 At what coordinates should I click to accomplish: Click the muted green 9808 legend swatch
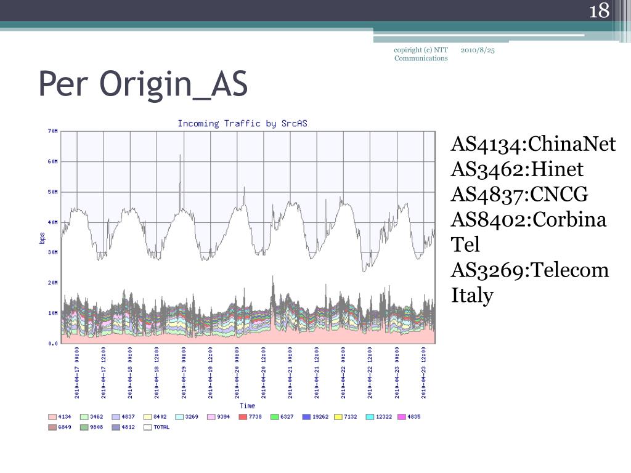click(84, 427)
